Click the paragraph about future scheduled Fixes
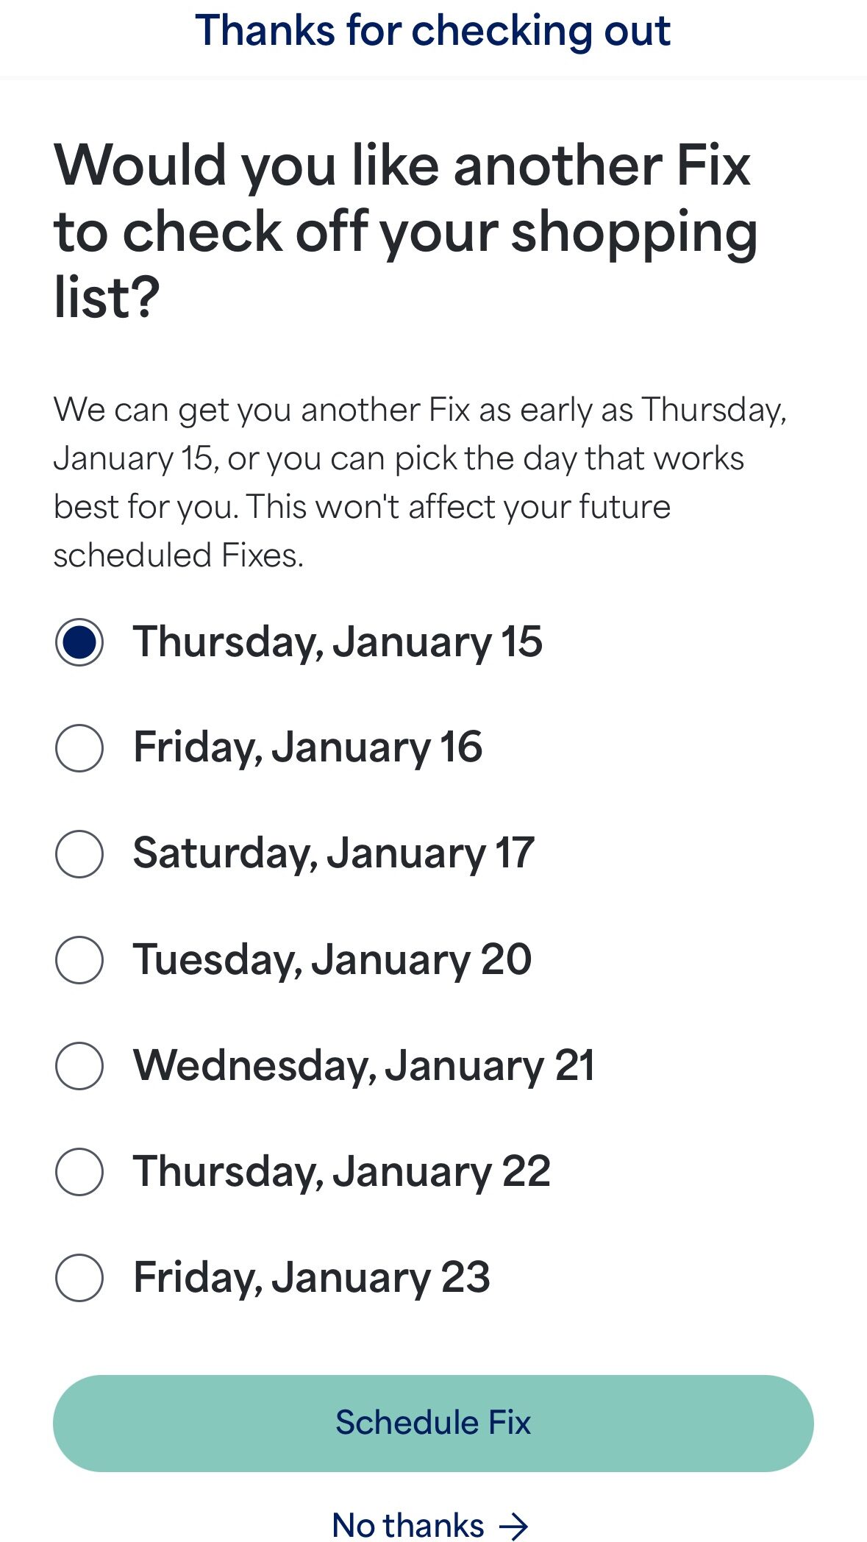The height and width of the screenshot is (1542, 867). click(419, 482)
